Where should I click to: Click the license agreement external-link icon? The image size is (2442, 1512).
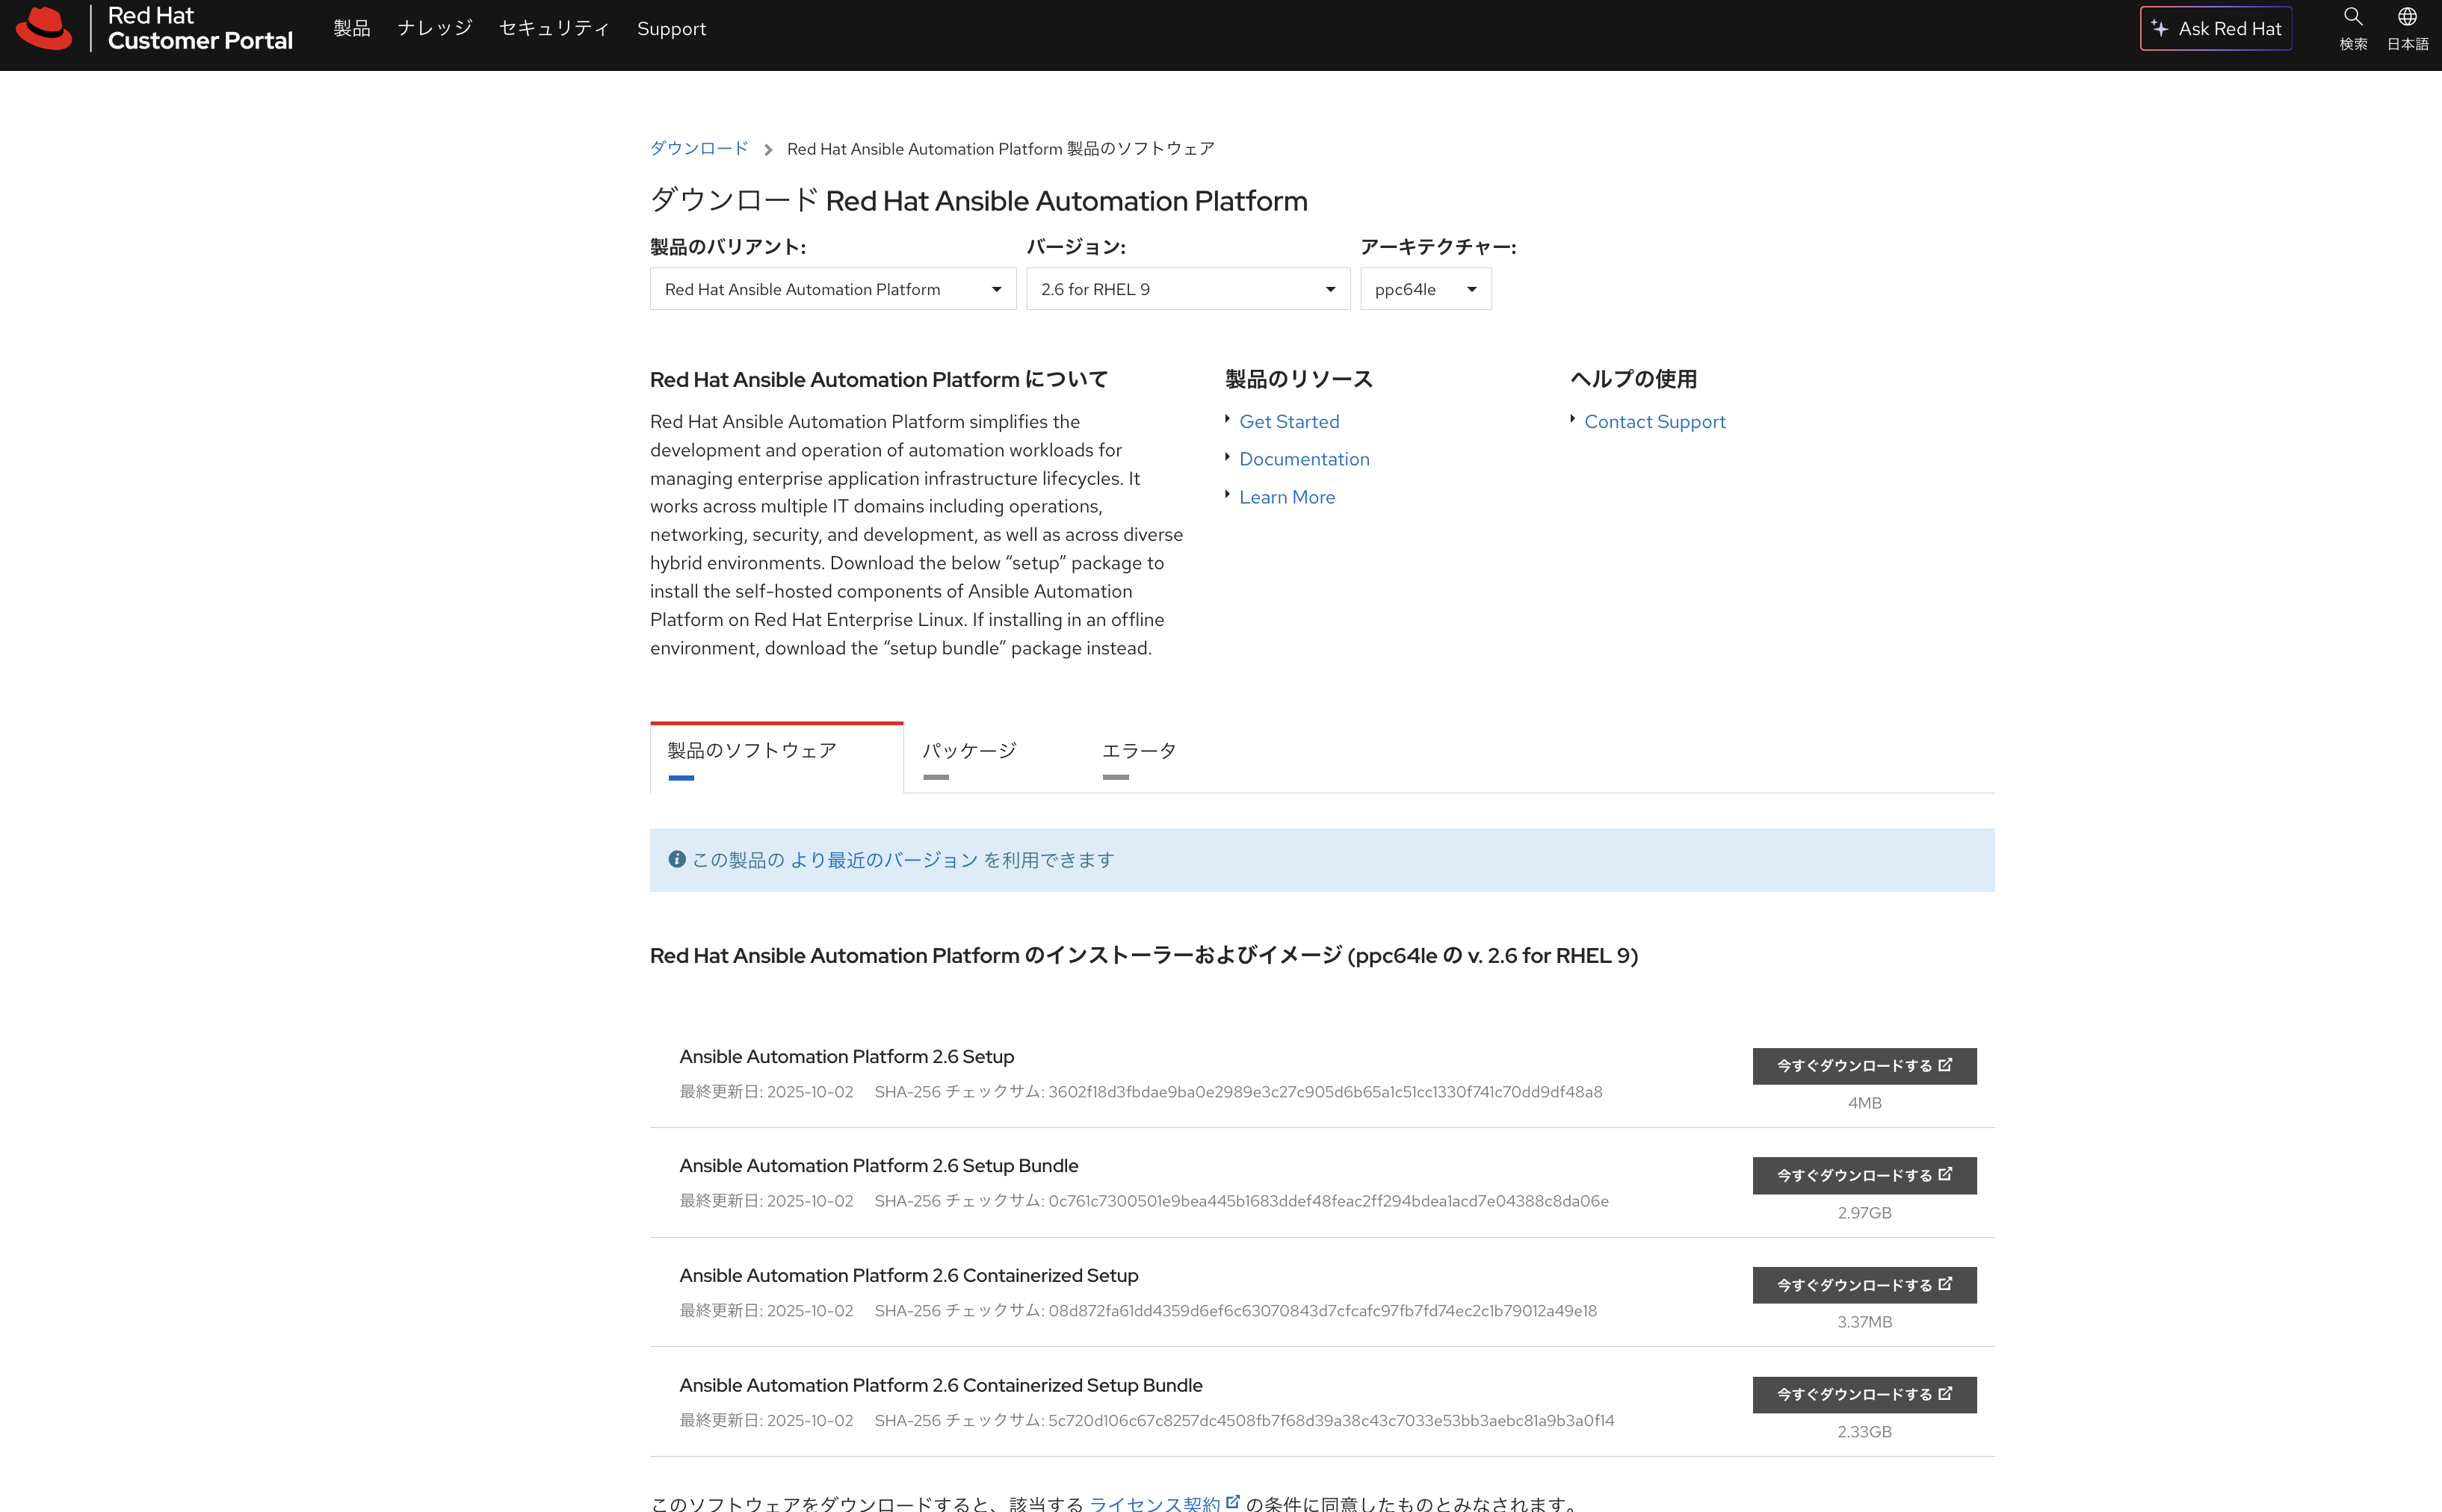pyautogui.click(x=1233, y=1501)
